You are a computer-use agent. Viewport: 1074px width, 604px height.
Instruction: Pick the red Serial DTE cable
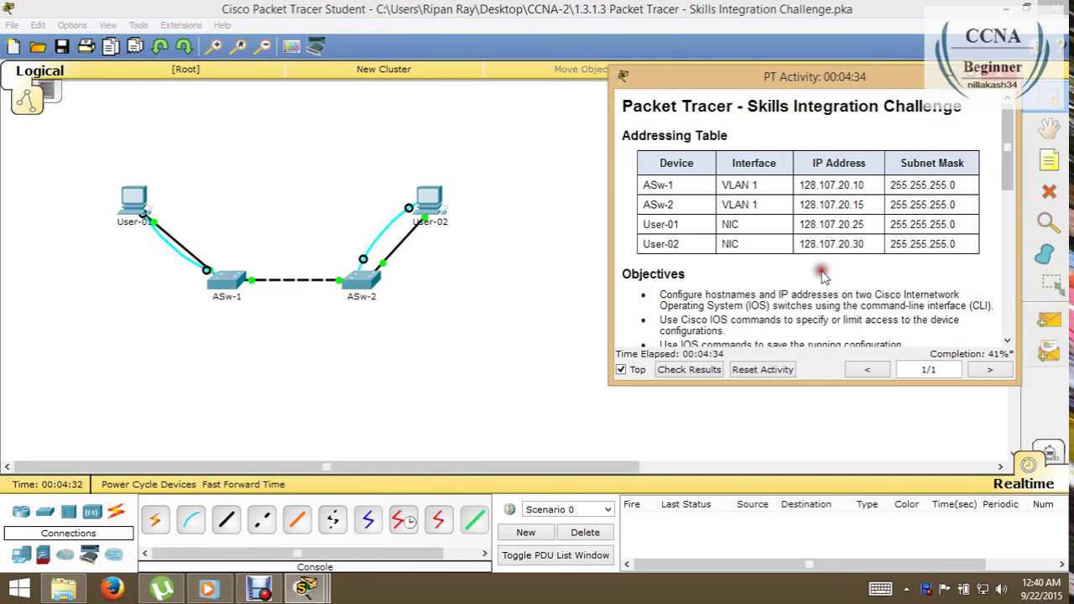[438, 521]
